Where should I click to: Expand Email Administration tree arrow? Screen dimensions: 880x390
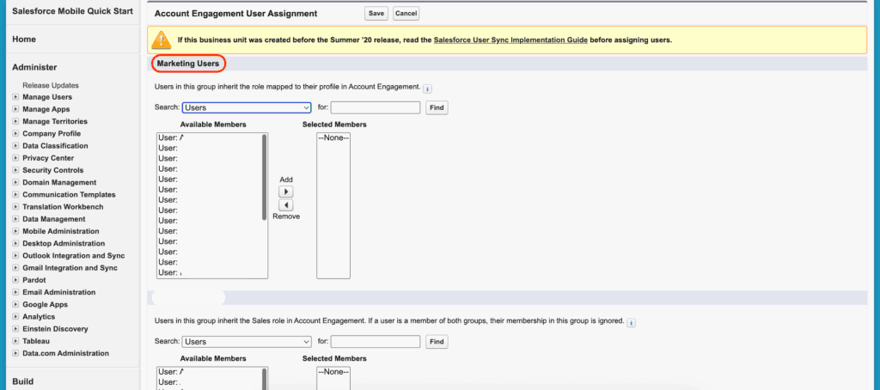(x=15, y=292)
